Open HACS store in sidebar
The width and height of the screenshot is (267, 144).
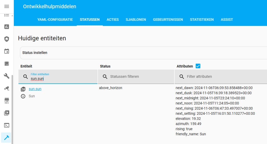click(7, 100)
